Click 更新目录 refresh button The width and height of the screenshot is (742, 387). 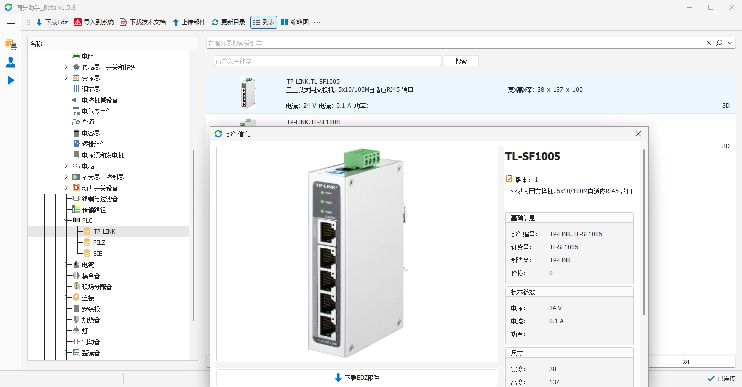229,22
